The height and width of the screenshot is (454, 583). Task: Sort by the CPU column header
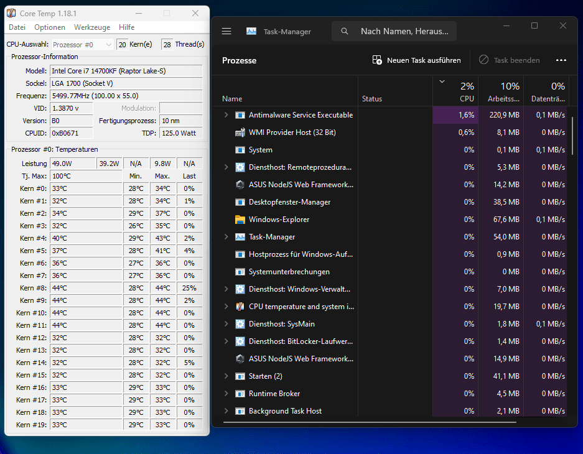(455, 91)
